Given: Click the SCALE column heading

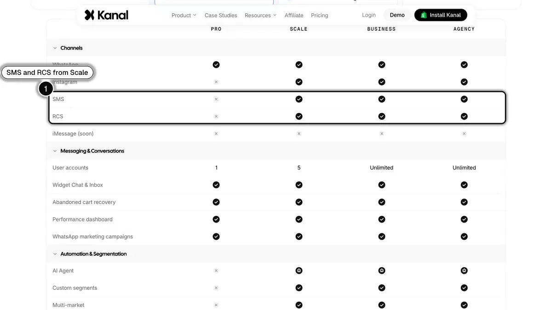Looking at the screenshot, I should point(299,29).
